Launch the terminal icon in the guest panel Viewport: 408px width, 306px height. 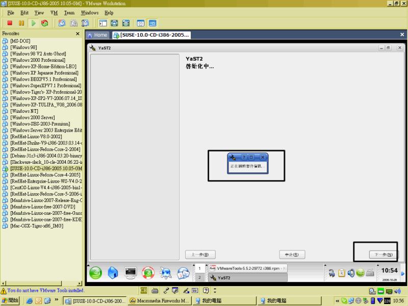tap(131, 273)
